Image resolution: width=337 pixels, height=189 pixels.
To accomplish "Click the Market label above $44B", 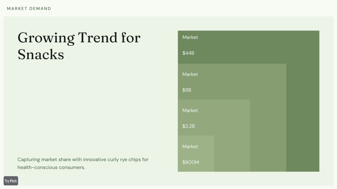I will [190, 37].
